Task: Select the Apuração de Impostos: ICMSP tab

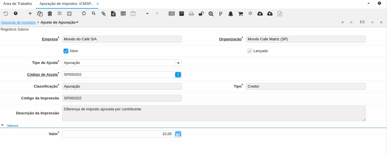Action: coord(66,4)
